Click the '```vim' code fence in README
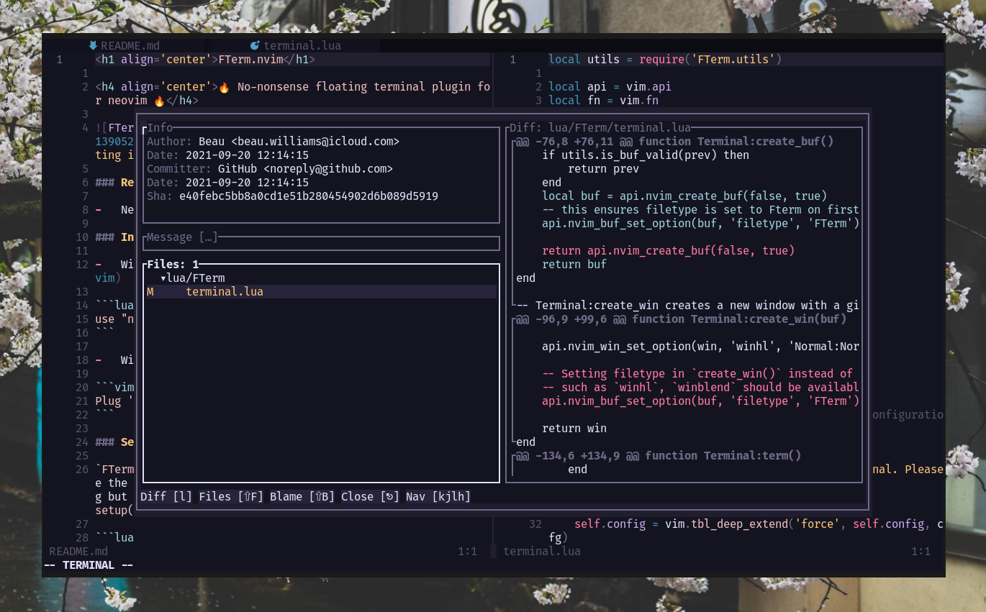986x612 pixels. pos(114,388)
